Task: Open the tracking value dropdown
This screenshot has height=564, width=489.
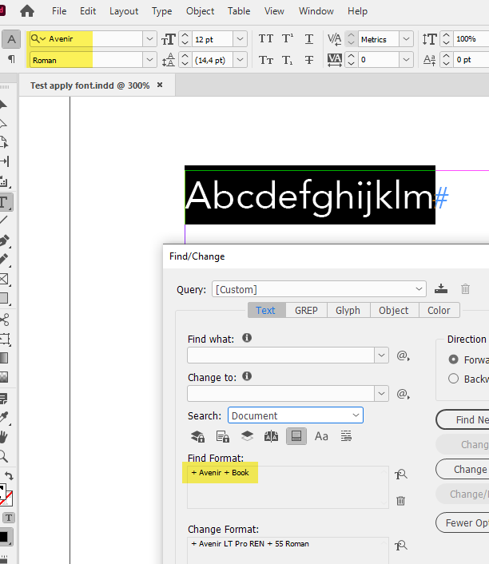Action: [406, 60]
